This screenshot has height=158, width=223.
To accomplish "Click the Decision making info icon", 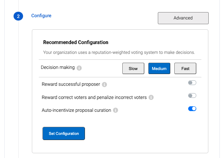I will tap(79, 68).
